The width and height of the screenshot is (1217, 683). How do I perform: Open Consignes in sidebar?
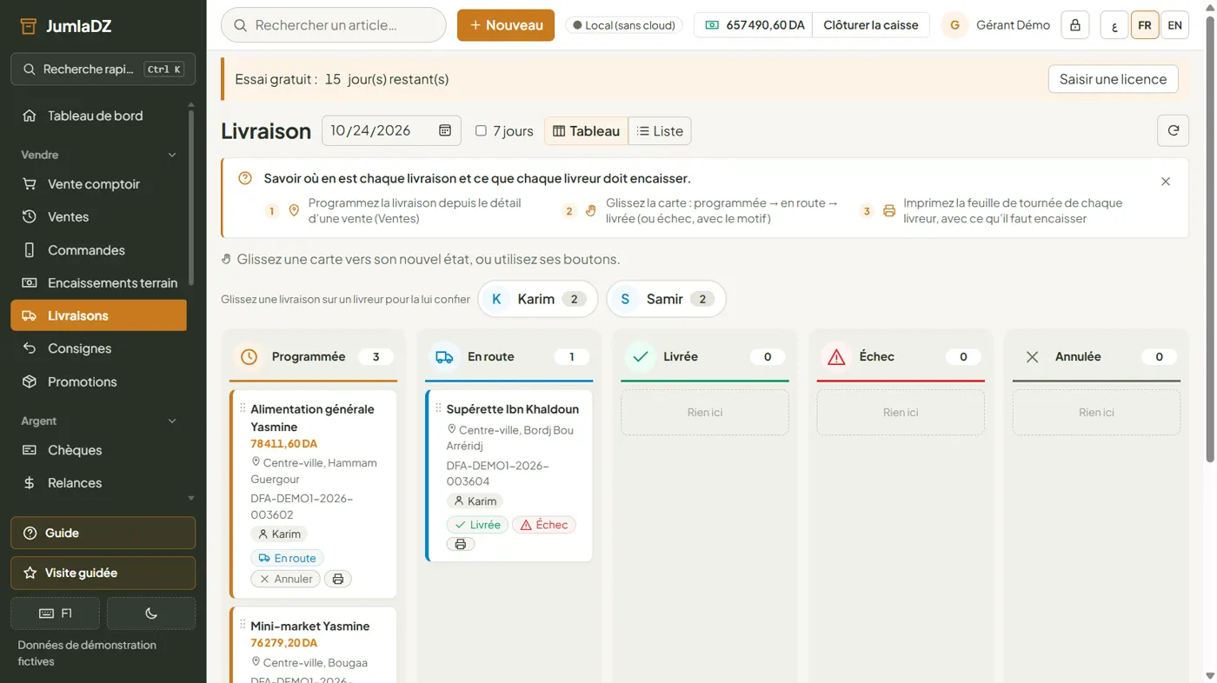click(99, 348)
